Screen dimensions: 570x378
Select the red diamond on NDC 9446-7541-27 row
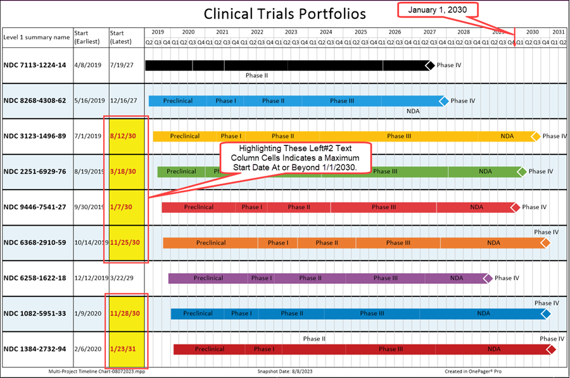pos(515,207)
